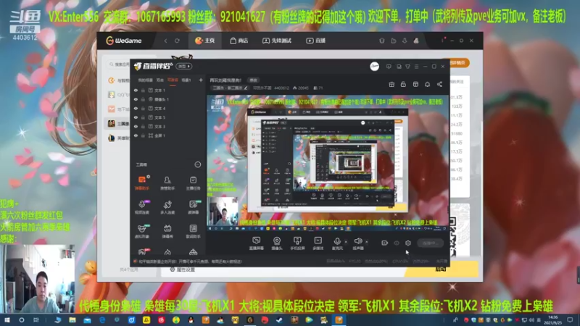Image resolution: width=580 pixels, height=326 pixels.
Task: Click 修改 button beside stream title
Action: (x=253, y=80)
